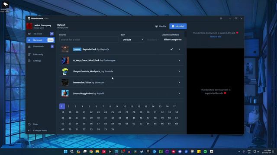Viewport: 277px width, 155px height.
Task: Go to page 34 of mods
Action: [x=177, y=112]
